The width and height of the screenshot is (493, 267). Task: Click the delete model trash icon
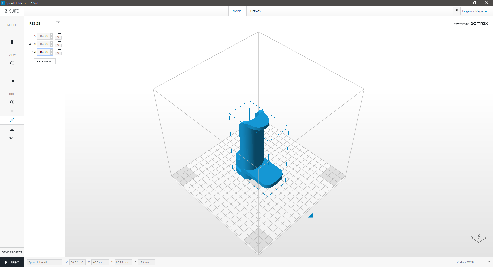pyautogui.click(x=12, y=42)
